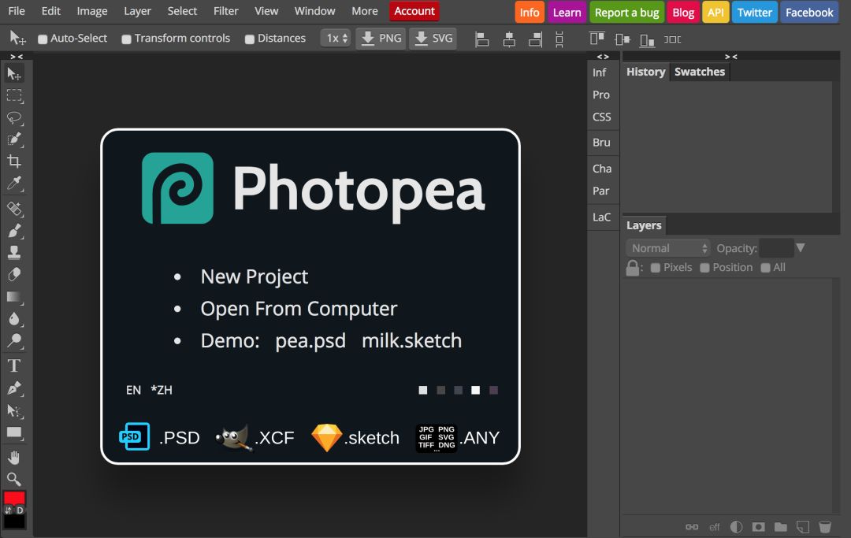Click Open From Computer link
Screen dimensions: 851x538
click(x=299, y=309)
